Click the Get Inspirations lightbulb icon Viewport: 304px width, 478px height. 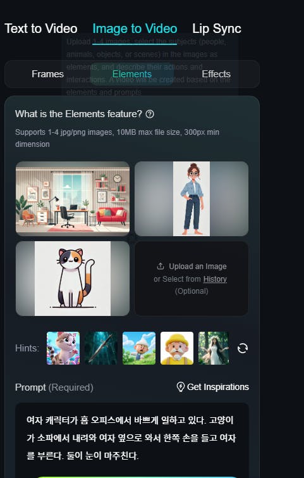(181, 387)
